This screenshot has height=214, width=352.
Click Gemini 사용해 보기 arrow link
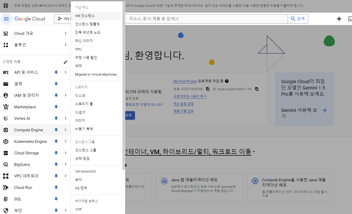tap(324, 110)
